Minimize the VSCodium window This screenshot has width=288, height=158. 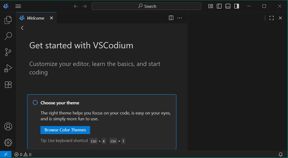249,6
